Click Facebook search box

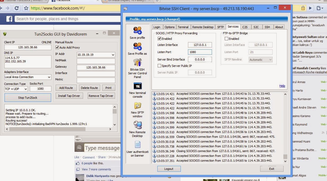[68, 19]
